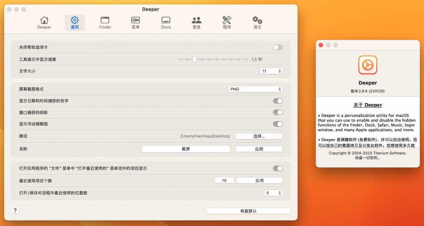
Task: Toggle the 打开最近使用的 menu items display switch
Action: [278, 169]
